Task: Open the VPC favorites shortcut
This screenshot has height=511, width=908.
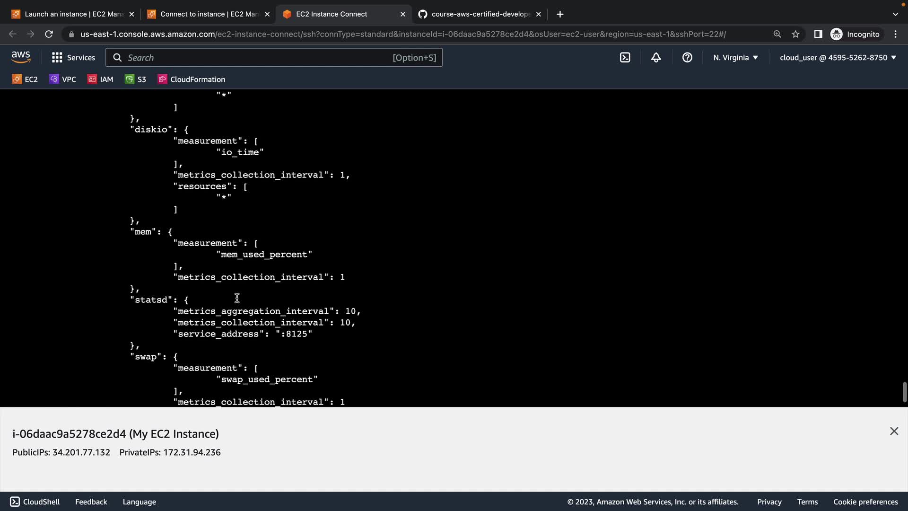Action: pyautogui.click(x=62, y=79)
